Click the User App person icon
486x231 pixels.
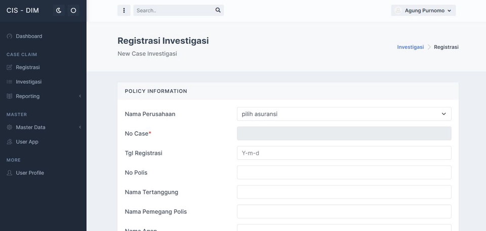click(x=9, y=142)
